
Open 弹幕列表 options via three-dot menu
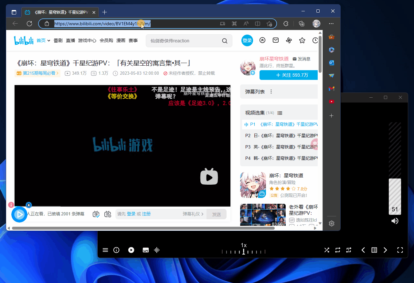click(x=271, y=92)
